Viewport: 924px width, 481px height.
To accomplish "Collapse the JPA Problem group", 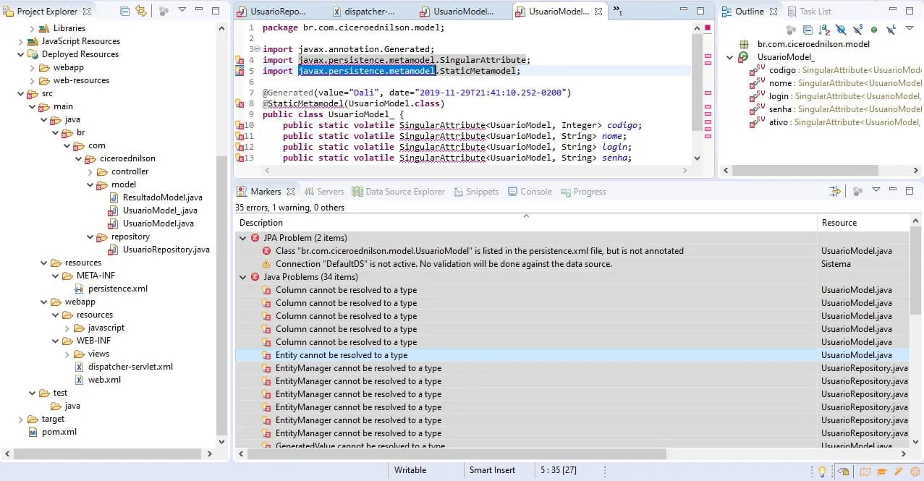I will 243,238.
